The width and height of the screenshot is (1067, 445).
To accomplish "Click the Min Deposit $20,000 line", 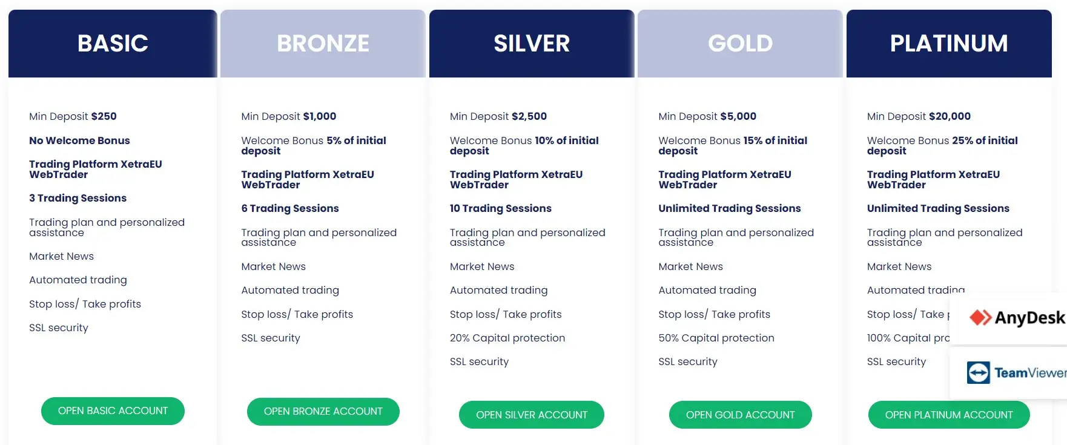I will [919, 116].
